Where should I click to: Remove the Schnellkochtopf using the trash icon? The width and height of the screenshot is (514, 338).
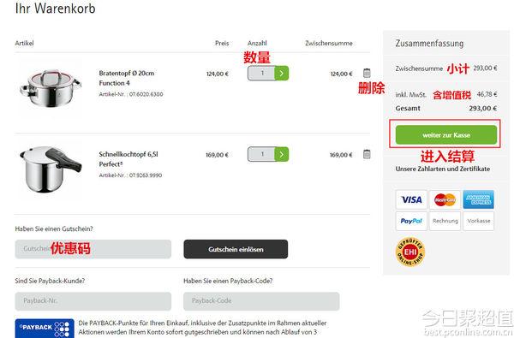(x=367, y=154)
